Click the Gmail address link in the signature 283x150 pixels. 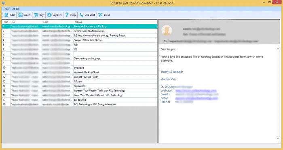196,98
